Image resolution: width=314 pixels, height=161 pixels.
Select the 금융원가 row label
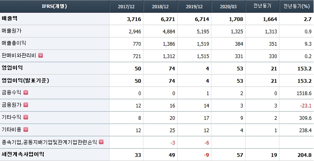pos(12,105)
